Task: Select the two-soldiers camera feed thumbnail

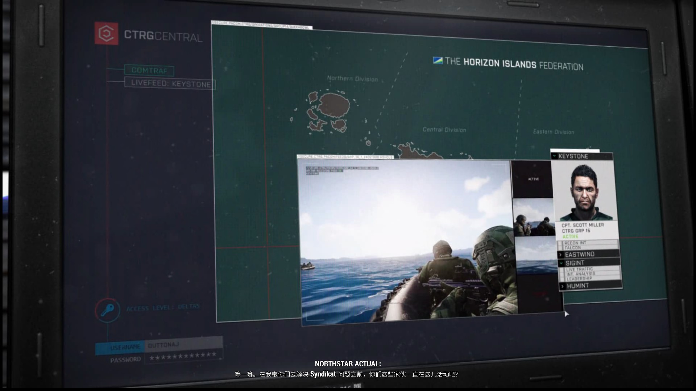Action: 534,217
